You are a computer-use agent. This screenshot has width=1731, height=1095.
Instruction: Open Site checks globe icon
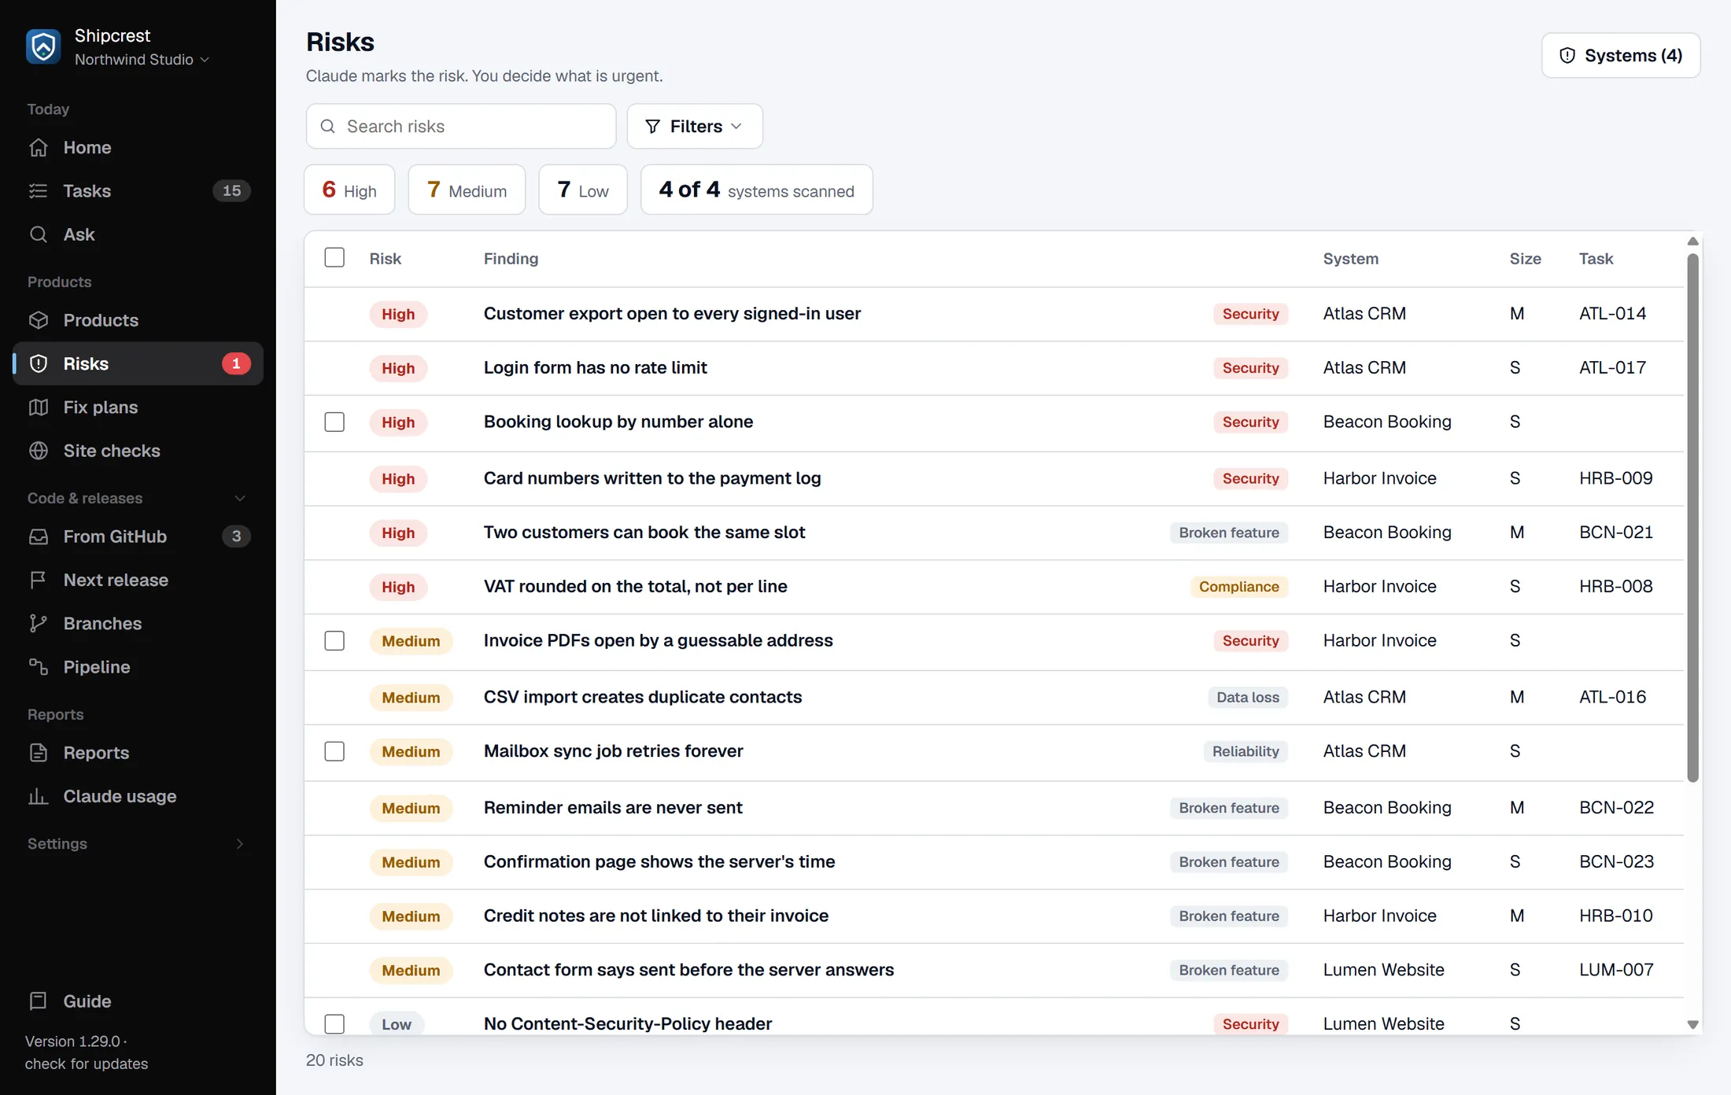(x=39, y=450)
